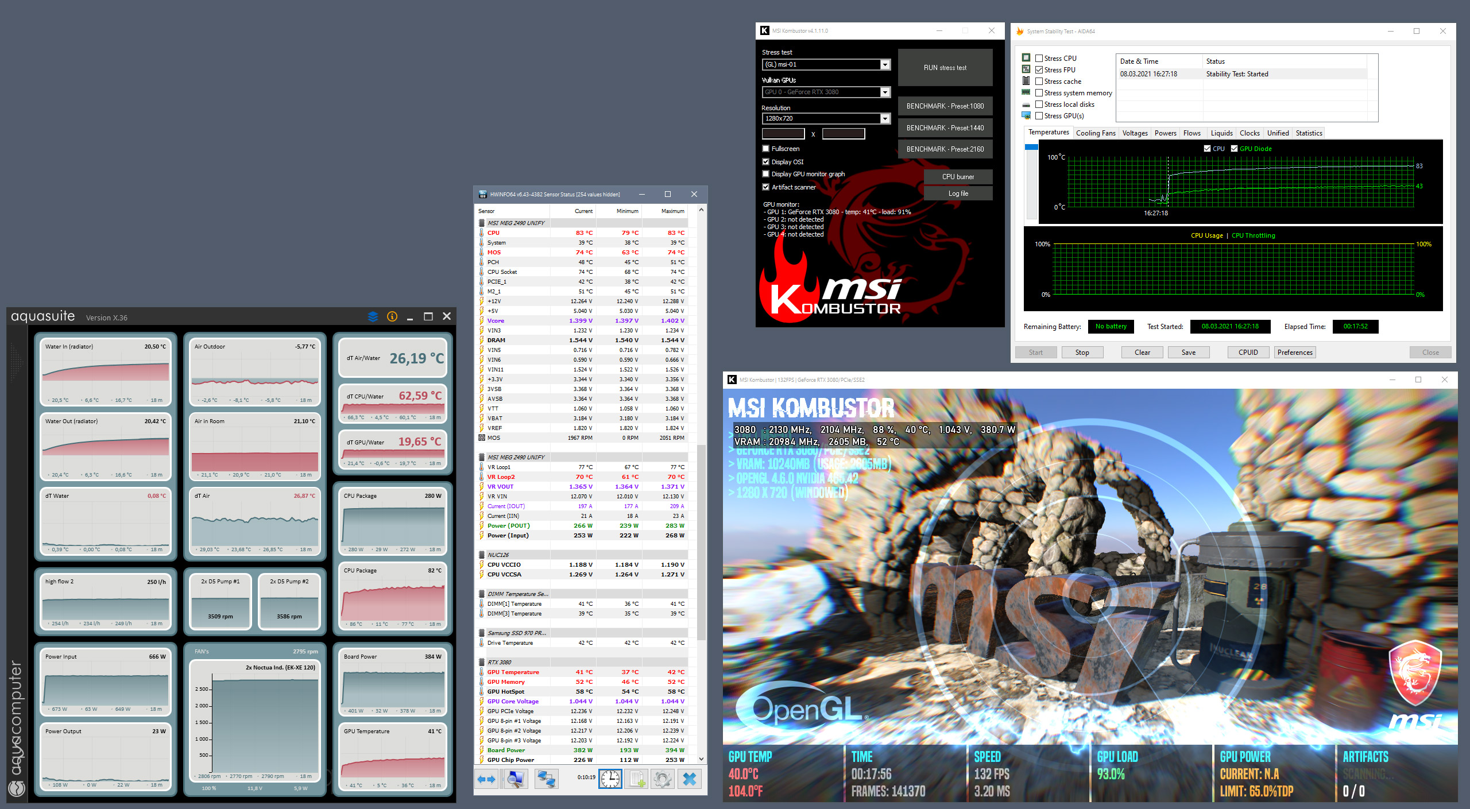1470x809 pixels.
Task: Enable the Stress CPU checkbox
Action: [1039, 58]
